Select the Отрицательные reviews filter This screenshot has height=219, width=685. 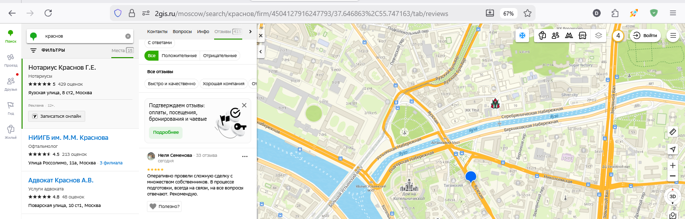tap(220, 56)
